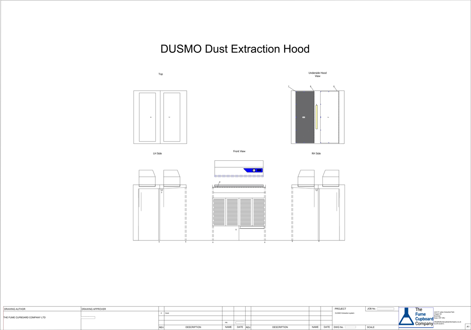The height and width of the screenshot is (330, 471).
Task: Select the yellow light strip in underside view
Action: [x=316, y=117]
